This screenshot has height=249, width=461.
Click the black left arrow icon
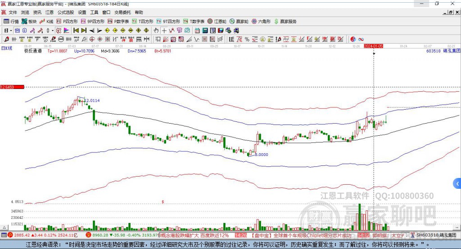pyautogui.click(x=92, y=31)
